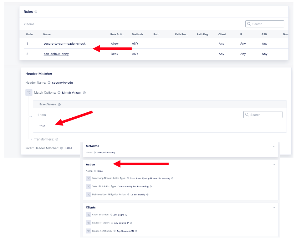300x250 pixels.
Task: Collapse the Action section chevron
Action: 274,164
